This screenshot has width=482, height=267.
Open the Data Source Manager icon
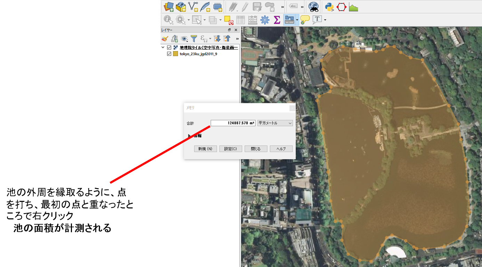(x=169, y=7)
